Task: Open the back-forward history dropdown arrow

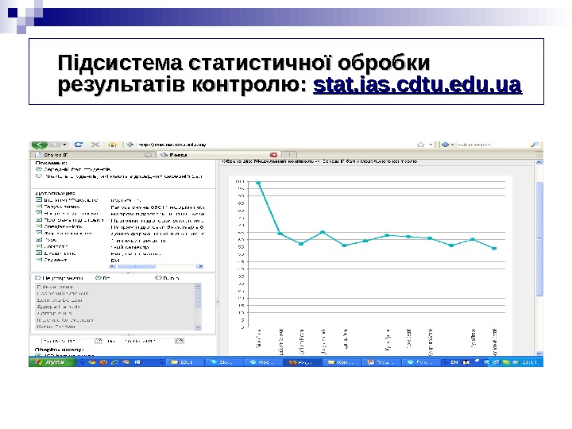Action: [x=65, y=145]
